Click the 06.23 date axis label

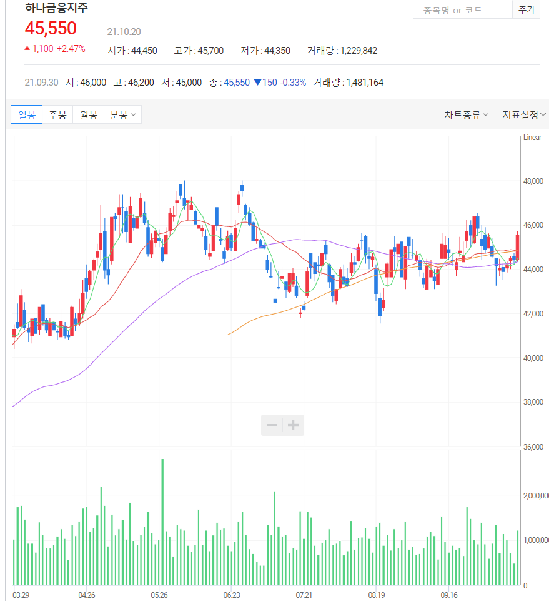pyautogui.click(x=232, y=595)
